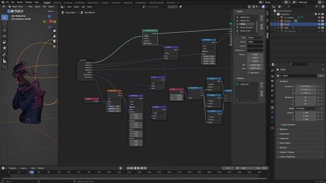Click the Blender logo in top menu bar

pyautogui.click(x=3, y=2)
